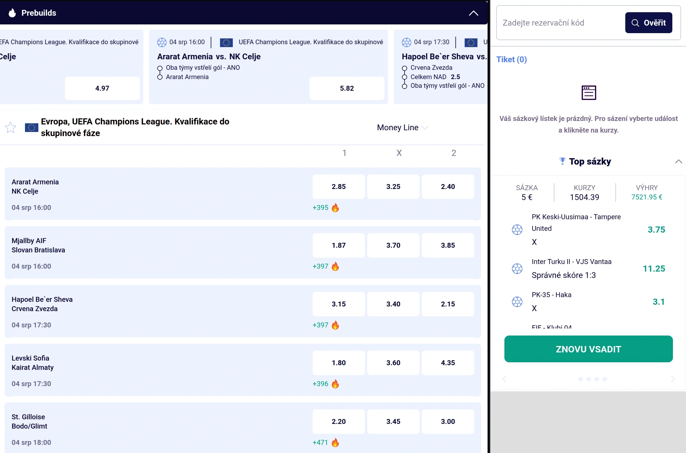Viewport: 686px width, 453px height.
Task: Select odds 3.85 for Slovan Bratislava
Action: click(448, 245)
